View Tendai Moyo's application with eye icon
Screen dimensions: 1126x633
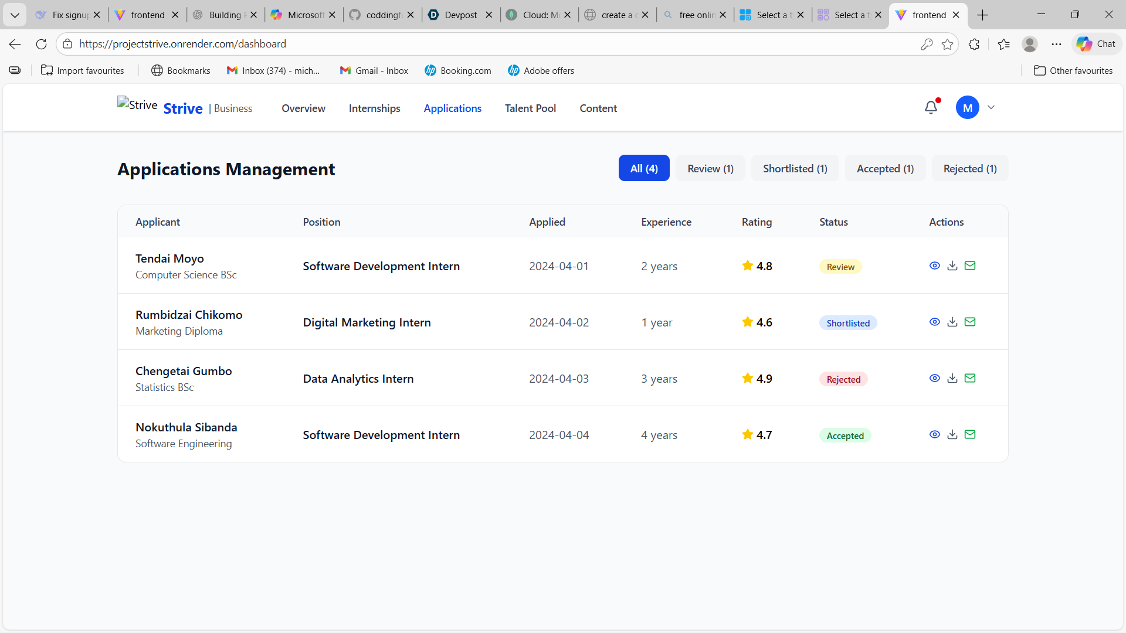point(935,266)
